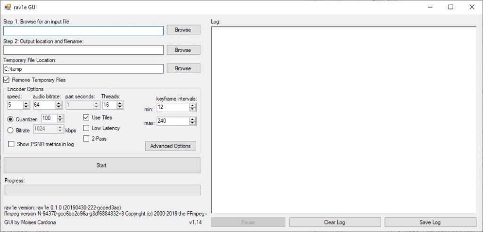The image size is (483, 232).
Task: Click the Threads field showing 16
Action: [109, 105]
